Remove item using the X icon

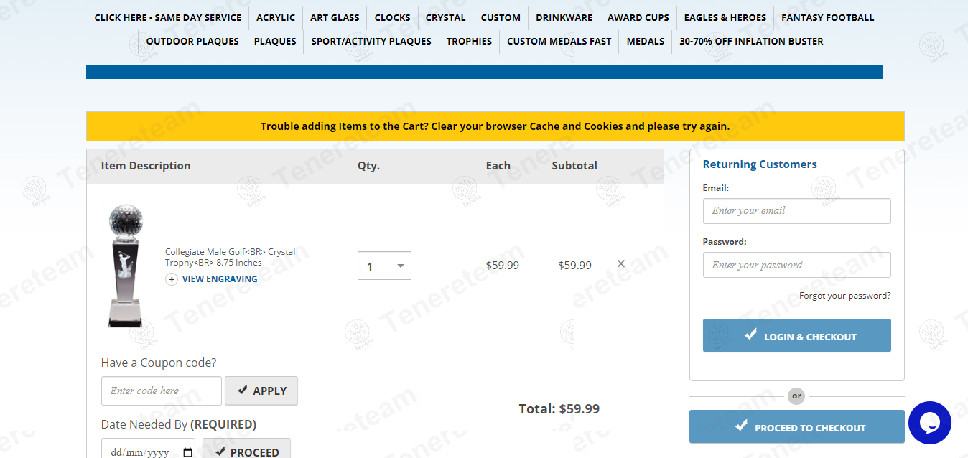[621, 264]
